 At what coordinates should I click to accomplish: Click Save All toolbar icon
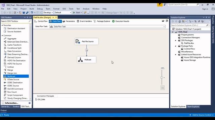pos(27,13)
